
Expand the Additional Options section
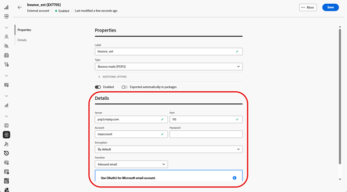point(112,77)
